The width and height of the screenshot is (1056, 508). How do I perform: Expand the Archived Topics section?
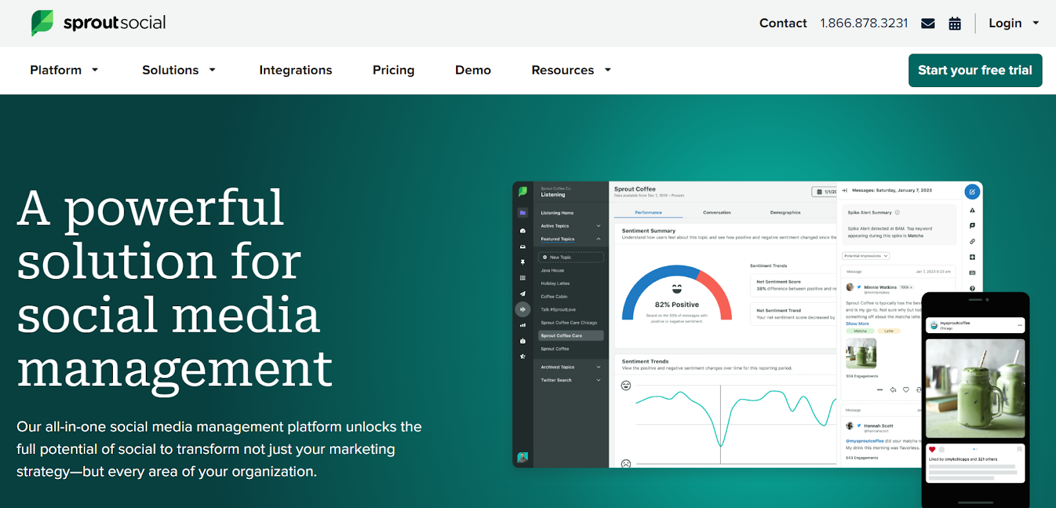571,367
